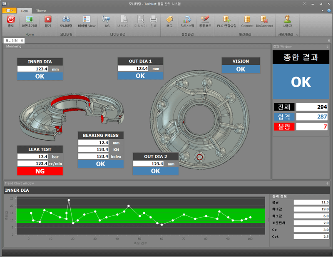Open PLC 연결설정 connection settings

pyautogui.click(x=226, y=20)
